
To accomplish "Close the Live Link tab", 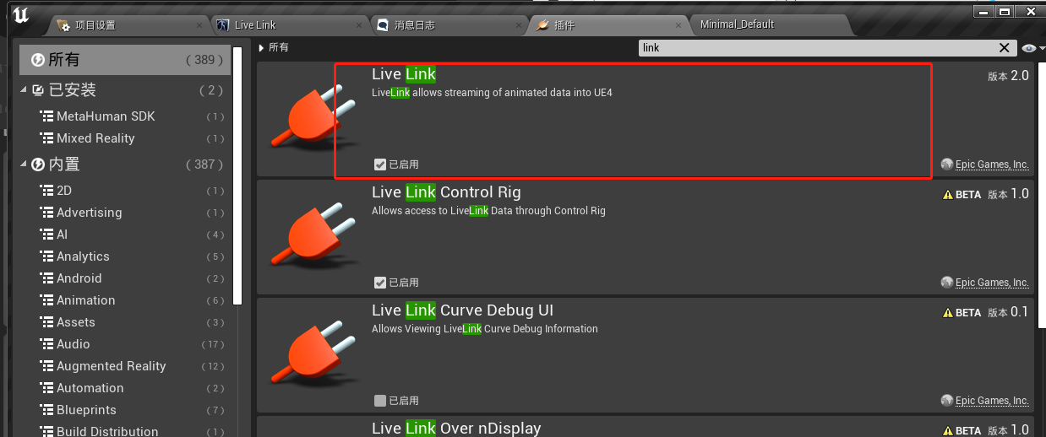I will [x=359, y=25].
